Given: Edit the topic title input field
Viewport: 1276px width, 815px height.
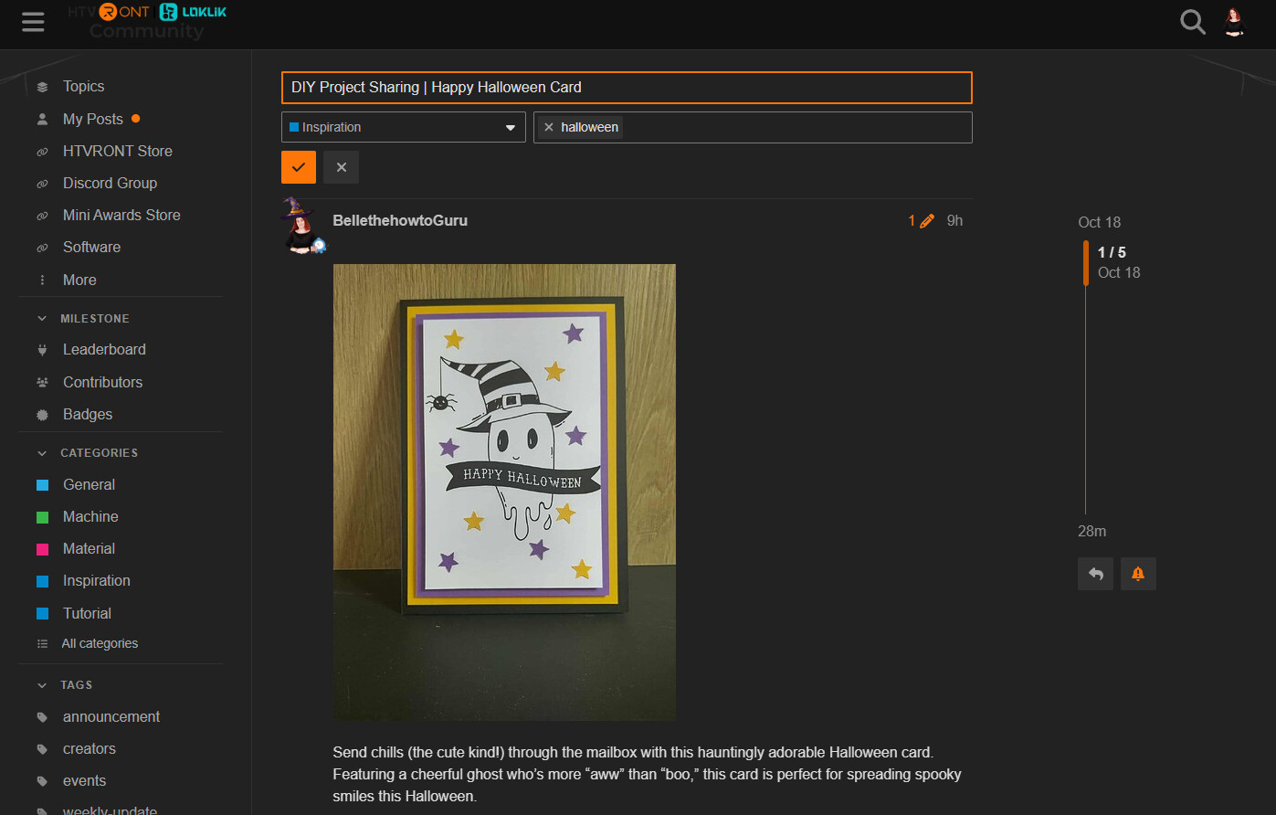Looking at the screenshot, I should pyautogui.click(x=627, y=88).
